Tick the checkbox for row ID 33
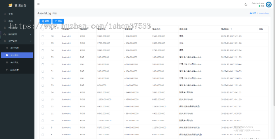This screenshot has height=139, width=275. [42, 57]
